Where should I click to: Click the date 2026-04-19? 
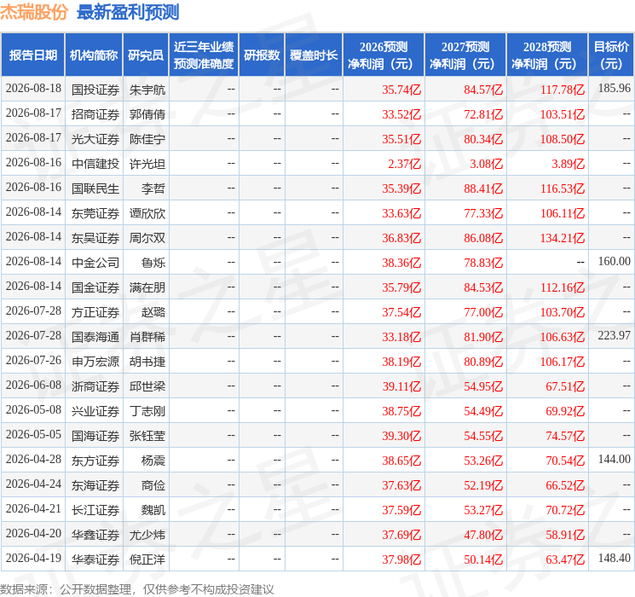(x=33, y=558)
